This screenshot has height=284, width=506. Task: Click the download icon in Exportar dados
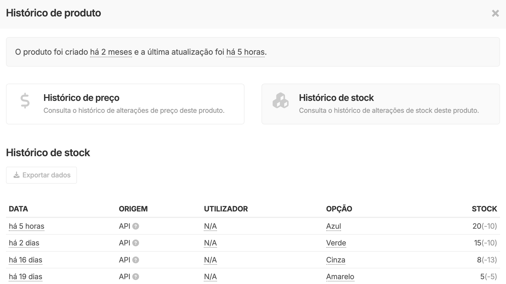coord(16,175)
